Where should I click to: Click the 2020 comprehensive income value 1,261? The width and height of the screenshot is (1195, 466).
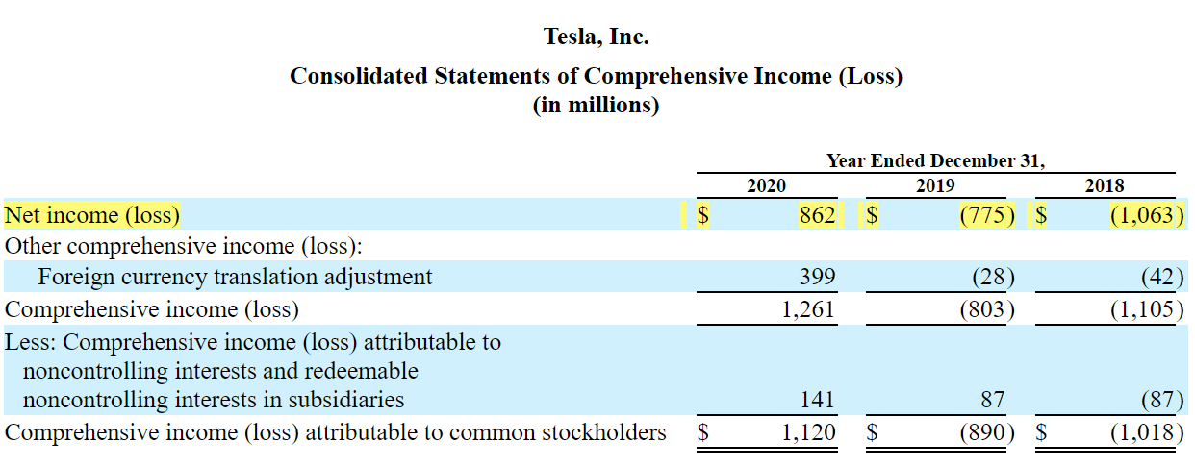(x=807, y=309)
